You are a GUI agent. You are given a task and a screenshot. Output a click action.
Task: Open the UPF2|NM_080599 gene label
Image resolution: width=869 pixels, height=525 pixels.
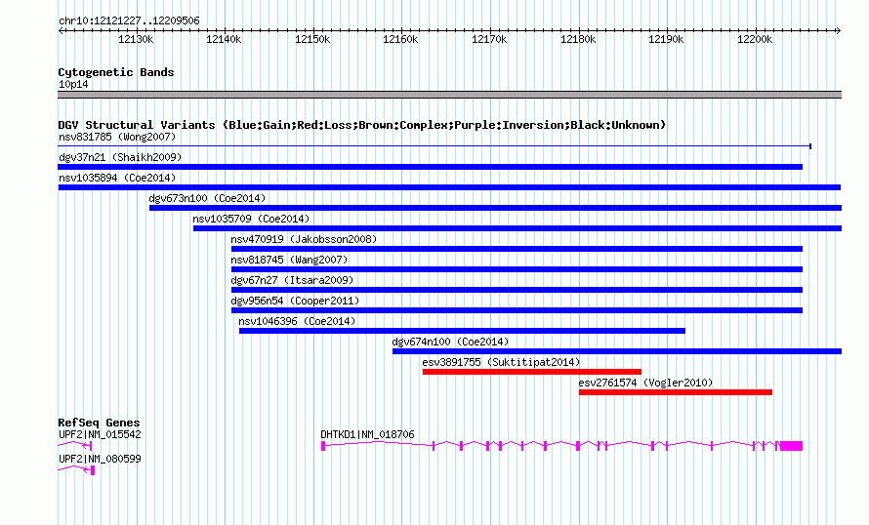click(x=100, y=459)
